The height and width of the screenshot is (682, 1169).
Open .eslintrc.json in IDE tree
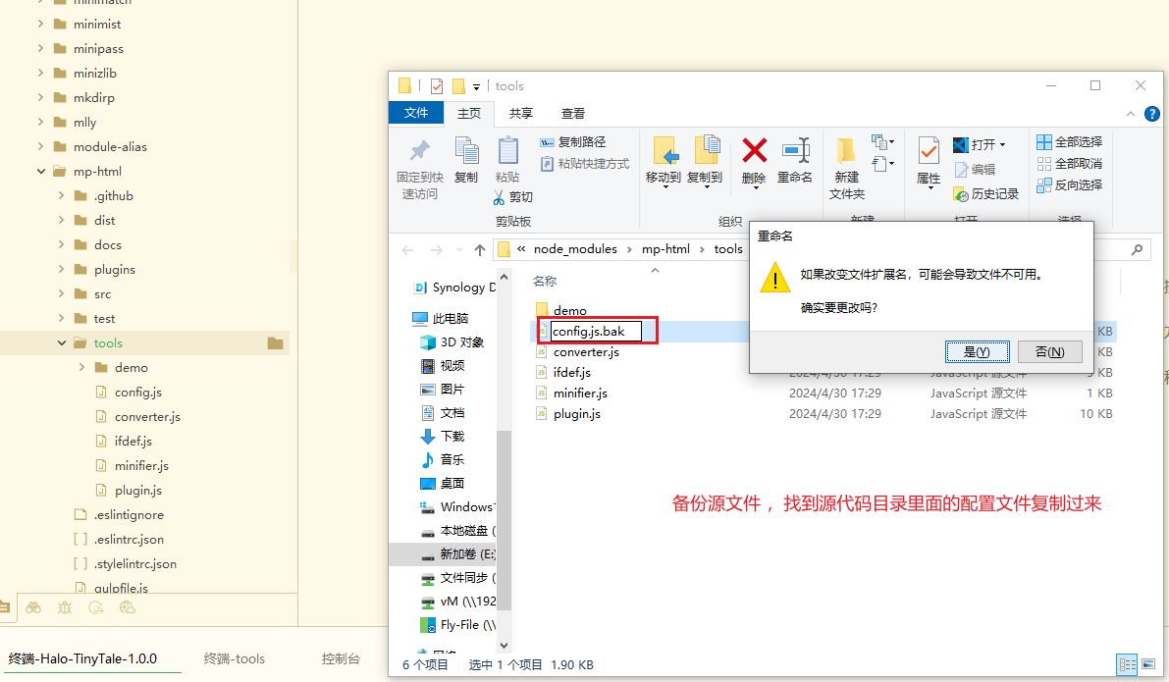pyautogui.click(x=129, y=540)
